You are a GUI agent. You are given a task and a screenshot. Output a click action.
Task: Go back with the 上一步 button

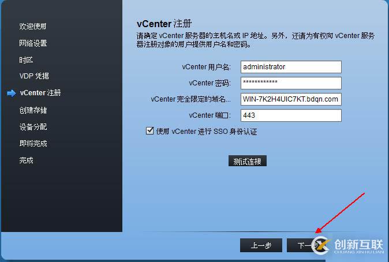(x=261, y=245)
